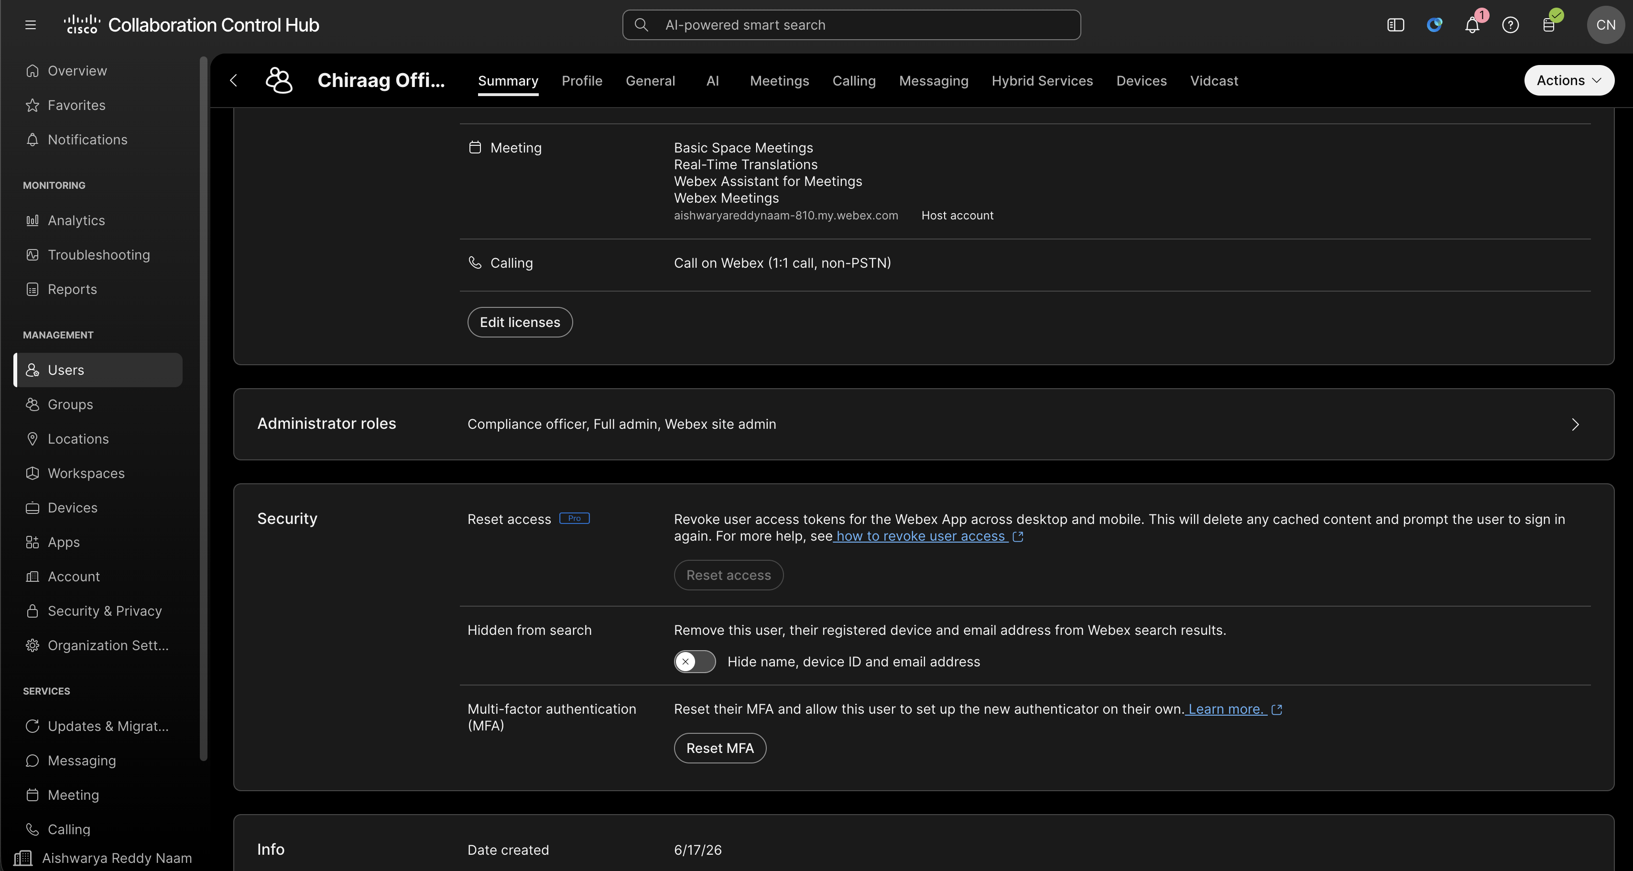
Task: Select Users in the sidebar
Action: pos(98,370)
